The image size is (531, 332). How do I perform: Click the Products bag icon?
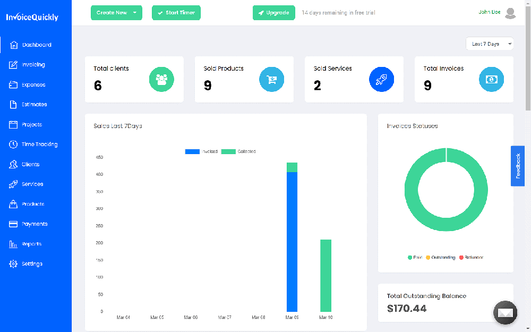point(13,204)
